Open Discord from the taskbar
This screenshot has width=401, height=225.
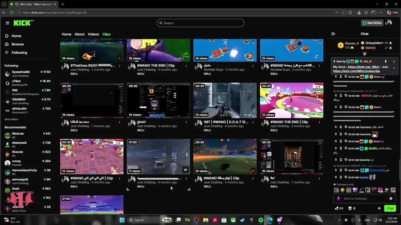tap(279, 220)
